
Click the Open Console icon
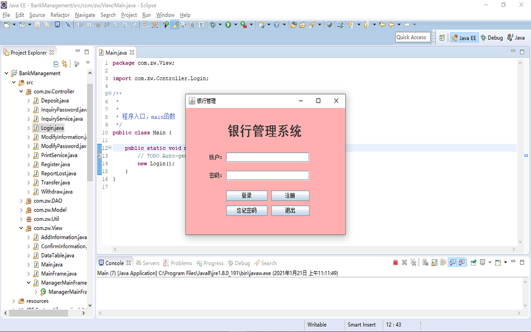(x=498, y=262)
